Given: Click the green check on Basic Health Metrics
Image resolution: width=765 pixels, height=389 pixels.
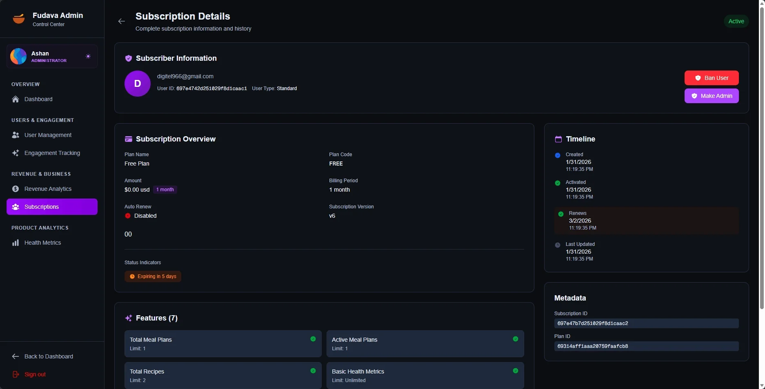Looking at the screenshot, I should [515, 371].
